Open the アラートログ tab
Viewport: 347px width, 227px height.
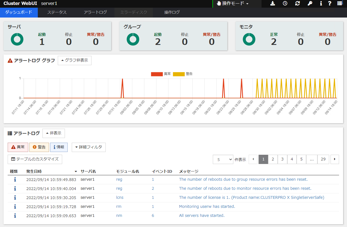[x=95, y=12]
